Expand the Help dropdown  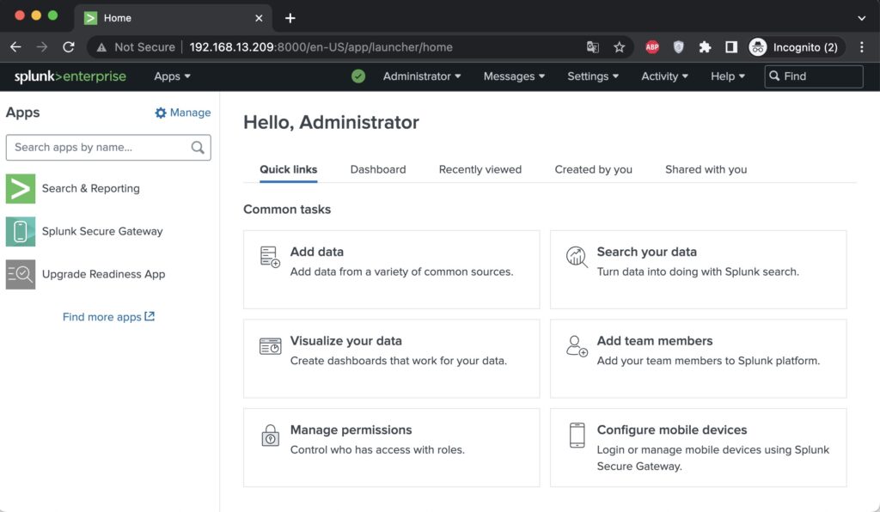coord(727,76)
